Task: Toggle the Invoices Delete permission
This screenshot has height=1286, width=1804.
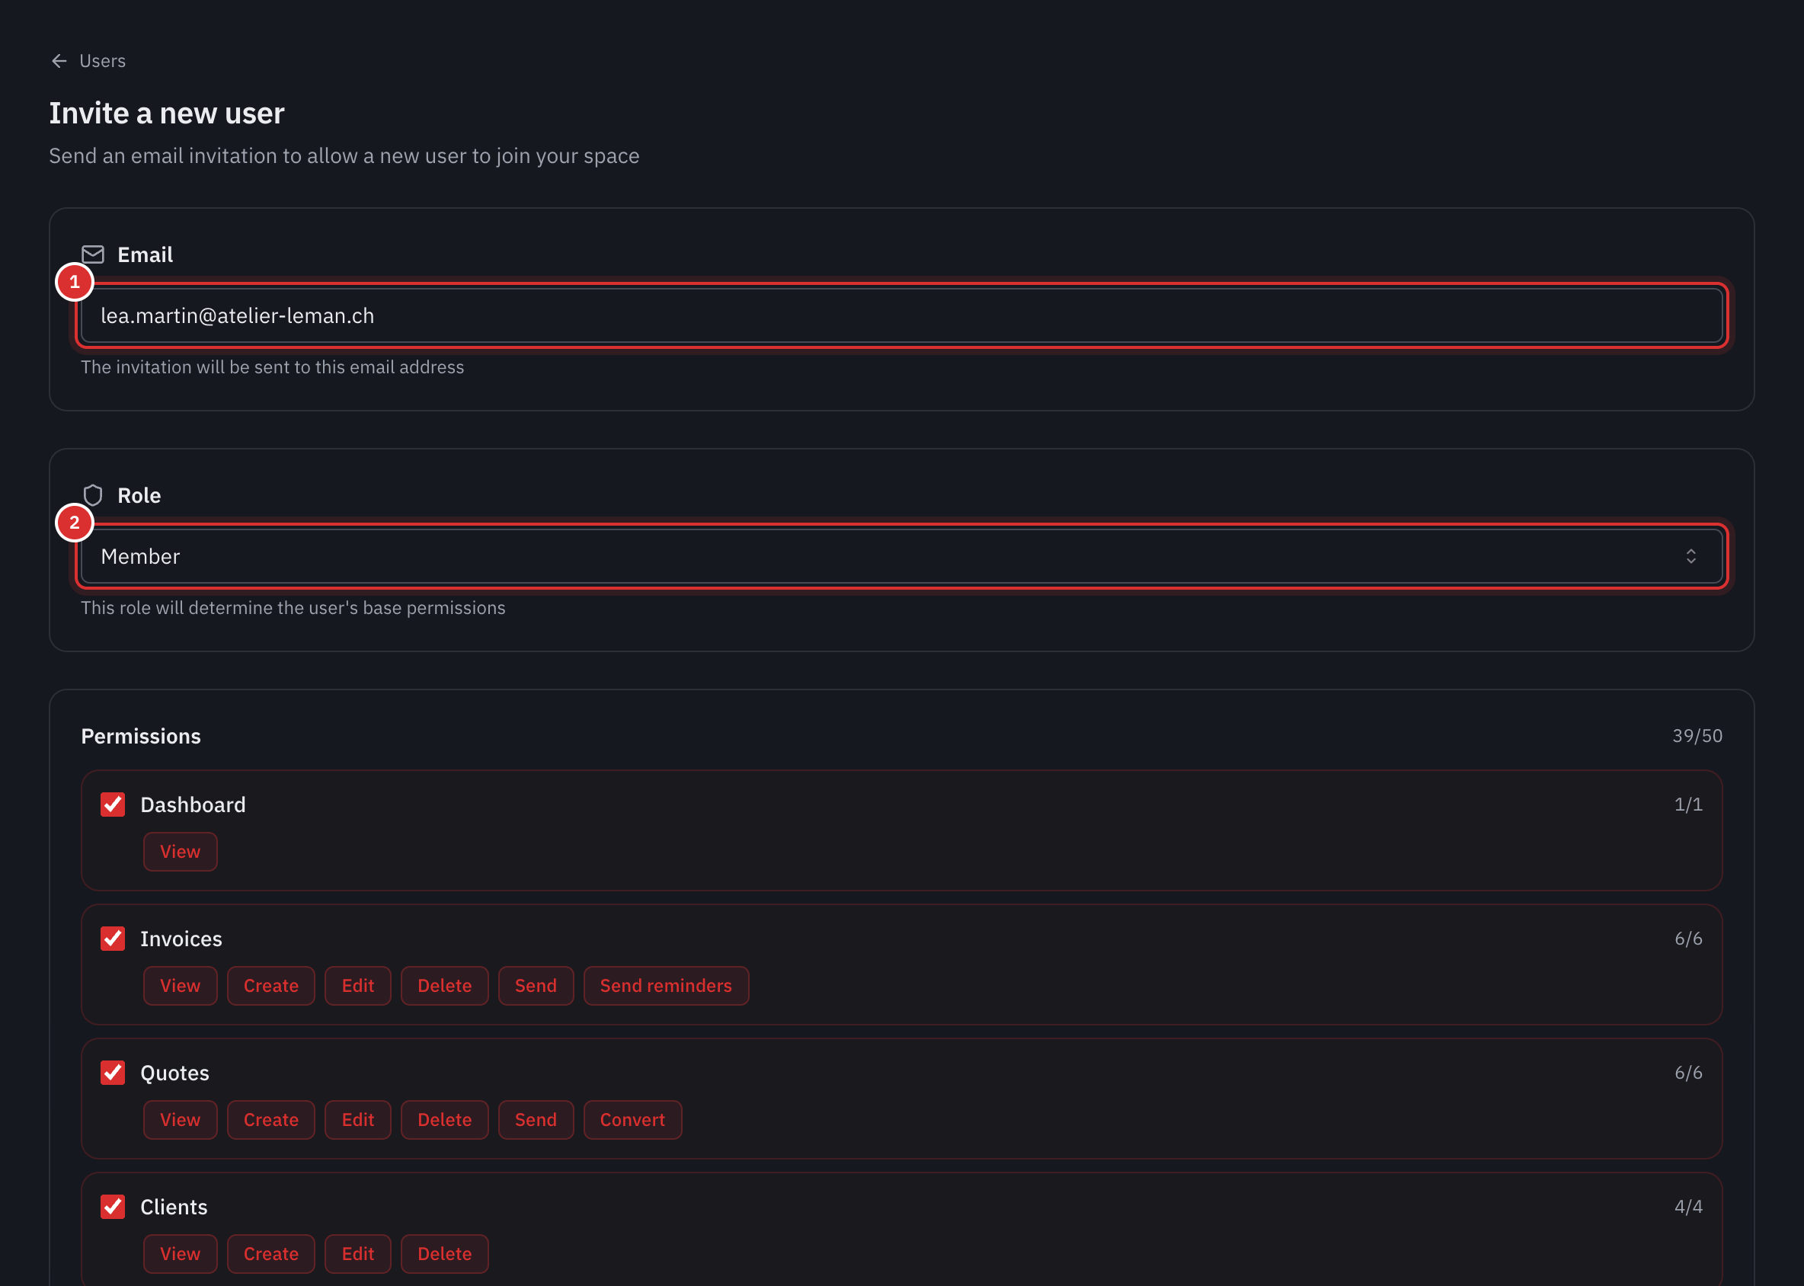Action: 444,985
